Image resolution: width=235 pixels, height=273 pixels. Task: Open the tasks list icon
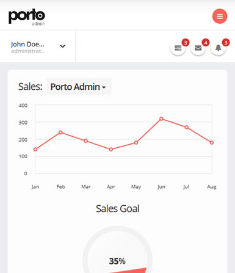[178, 48]
